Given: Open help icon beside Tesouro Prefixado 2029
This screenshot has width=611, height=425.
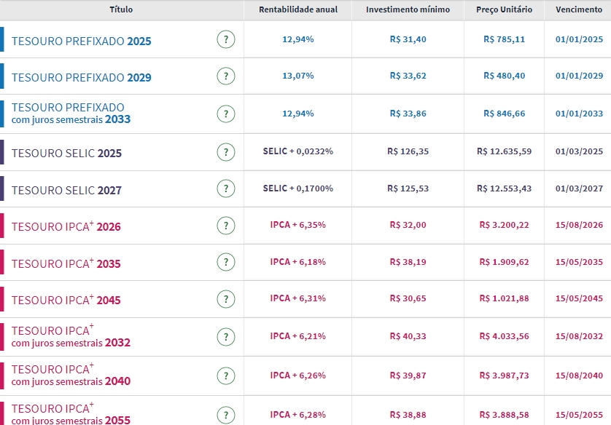Looking at the screenshot, I should [226, 76].
